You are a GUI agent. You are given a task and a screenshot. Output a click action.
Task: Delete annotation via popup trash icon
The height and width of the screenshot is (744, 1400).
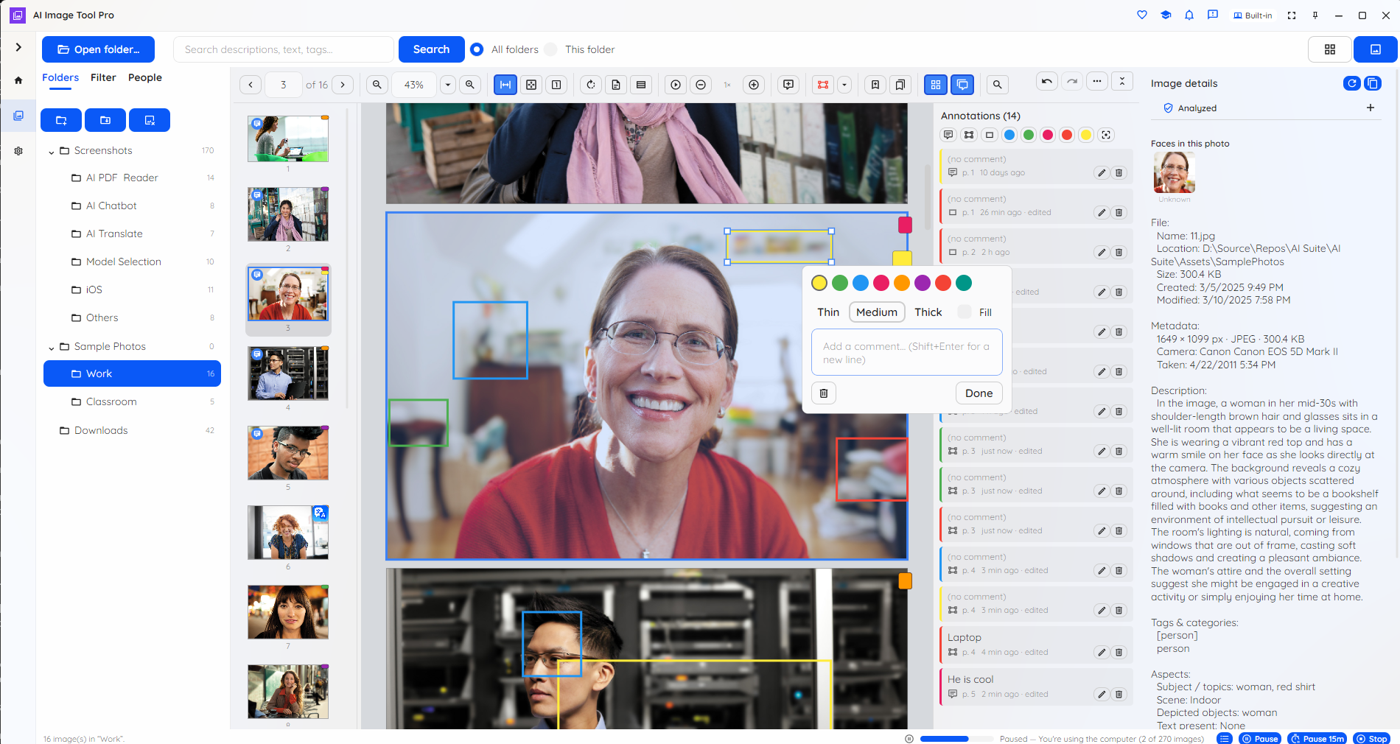click(x=824, y=393)
